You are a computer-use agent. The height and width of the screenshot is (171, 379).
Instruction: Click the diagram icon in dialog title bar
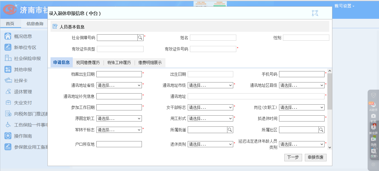pos(315,13)
